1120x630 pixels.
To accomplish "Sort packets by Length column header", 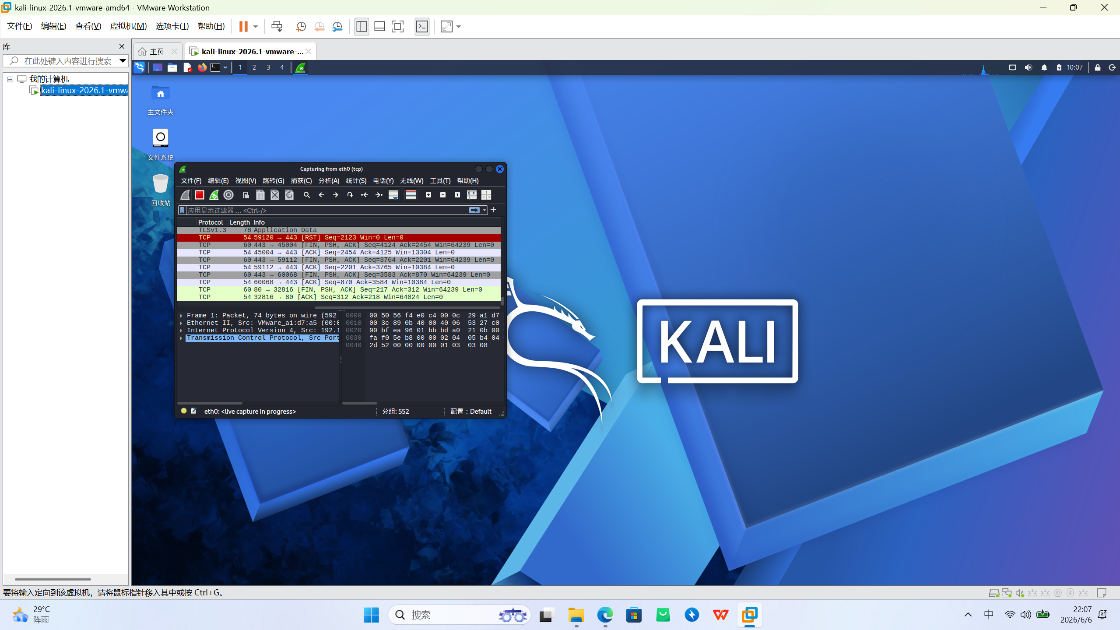I will click(240, 222).
